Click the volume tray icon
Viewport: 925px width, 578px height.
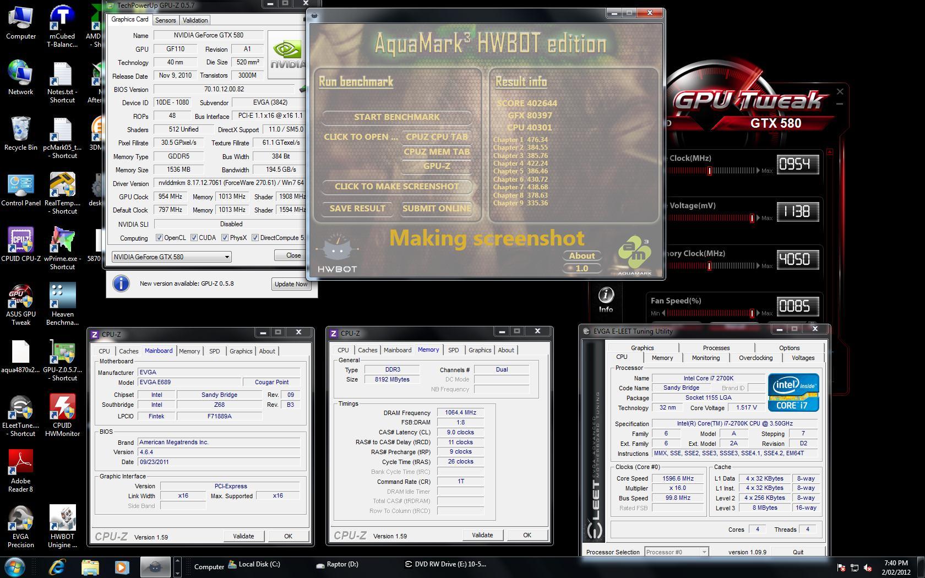(x=868, y=568)
